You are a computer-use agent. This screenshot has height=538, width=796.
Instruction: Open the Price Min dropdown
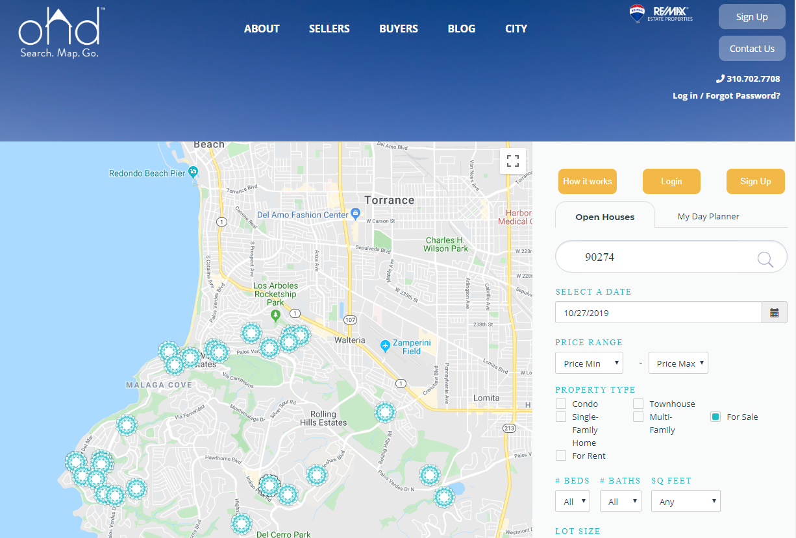(589, 363)
